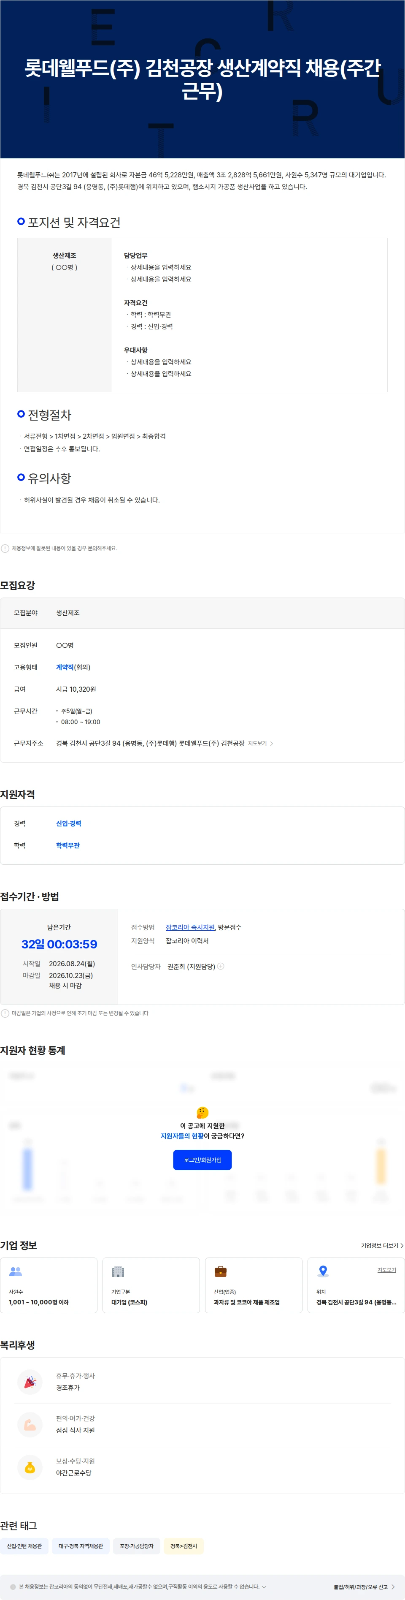Open 지도보기 next to 근무지주소
Image resolution: width=405 pixels, height=1600 pixels.
(257, 744)
